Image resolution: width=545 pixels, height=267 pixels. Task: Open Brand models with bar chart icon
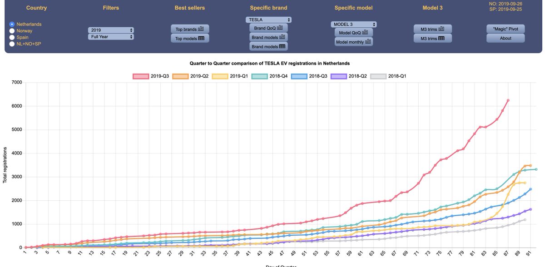[268, 37]
